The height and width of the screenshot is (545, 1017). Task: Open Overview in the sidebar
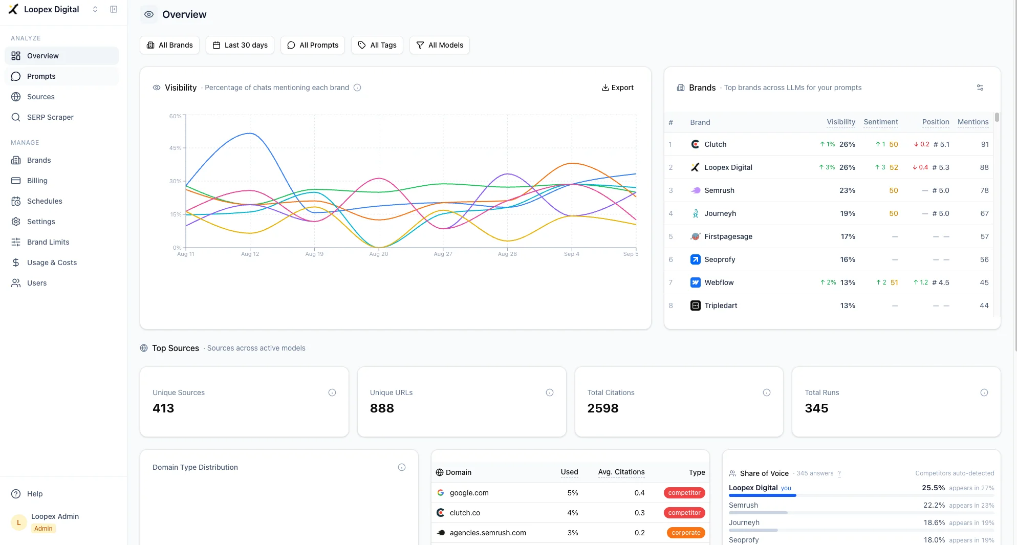pyautogui.click(x=61, y=56)
